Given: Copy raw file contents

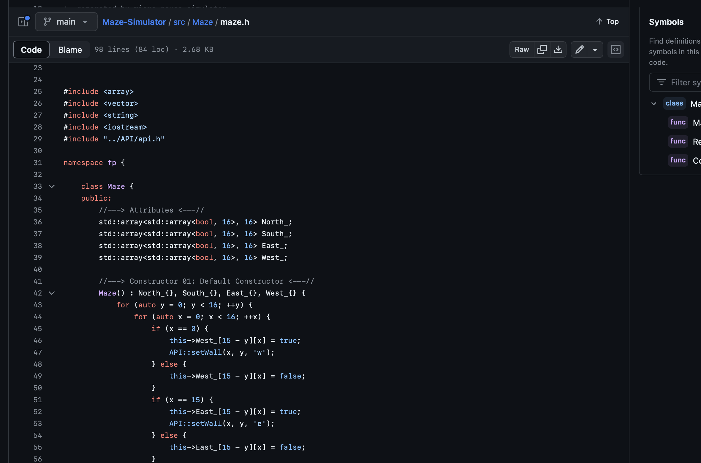Looking at the screenshot, I should pos(542,50).
